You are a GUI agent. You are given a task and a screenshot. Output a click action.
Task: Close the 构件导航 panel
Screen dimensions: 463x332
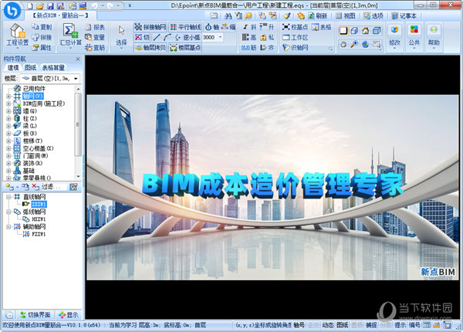78,59
